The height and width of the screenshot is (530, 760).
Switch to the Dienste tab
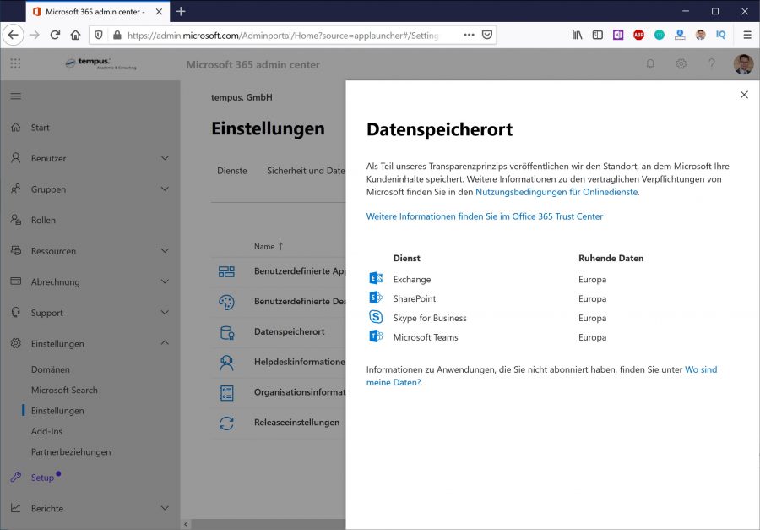tap(232, 171)
